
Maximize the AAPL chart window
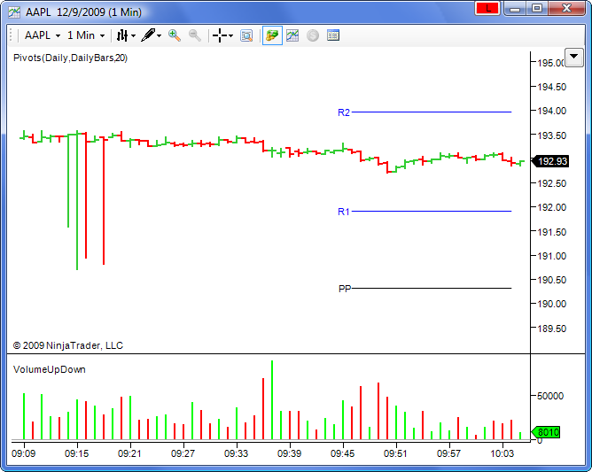pyautogui.click(x=537, y=8)
